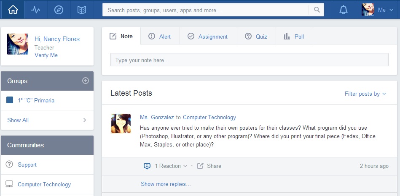Open Ms. Gonzalez profile link
Viewport: 400px width, 196px height.
coord(157,117)
